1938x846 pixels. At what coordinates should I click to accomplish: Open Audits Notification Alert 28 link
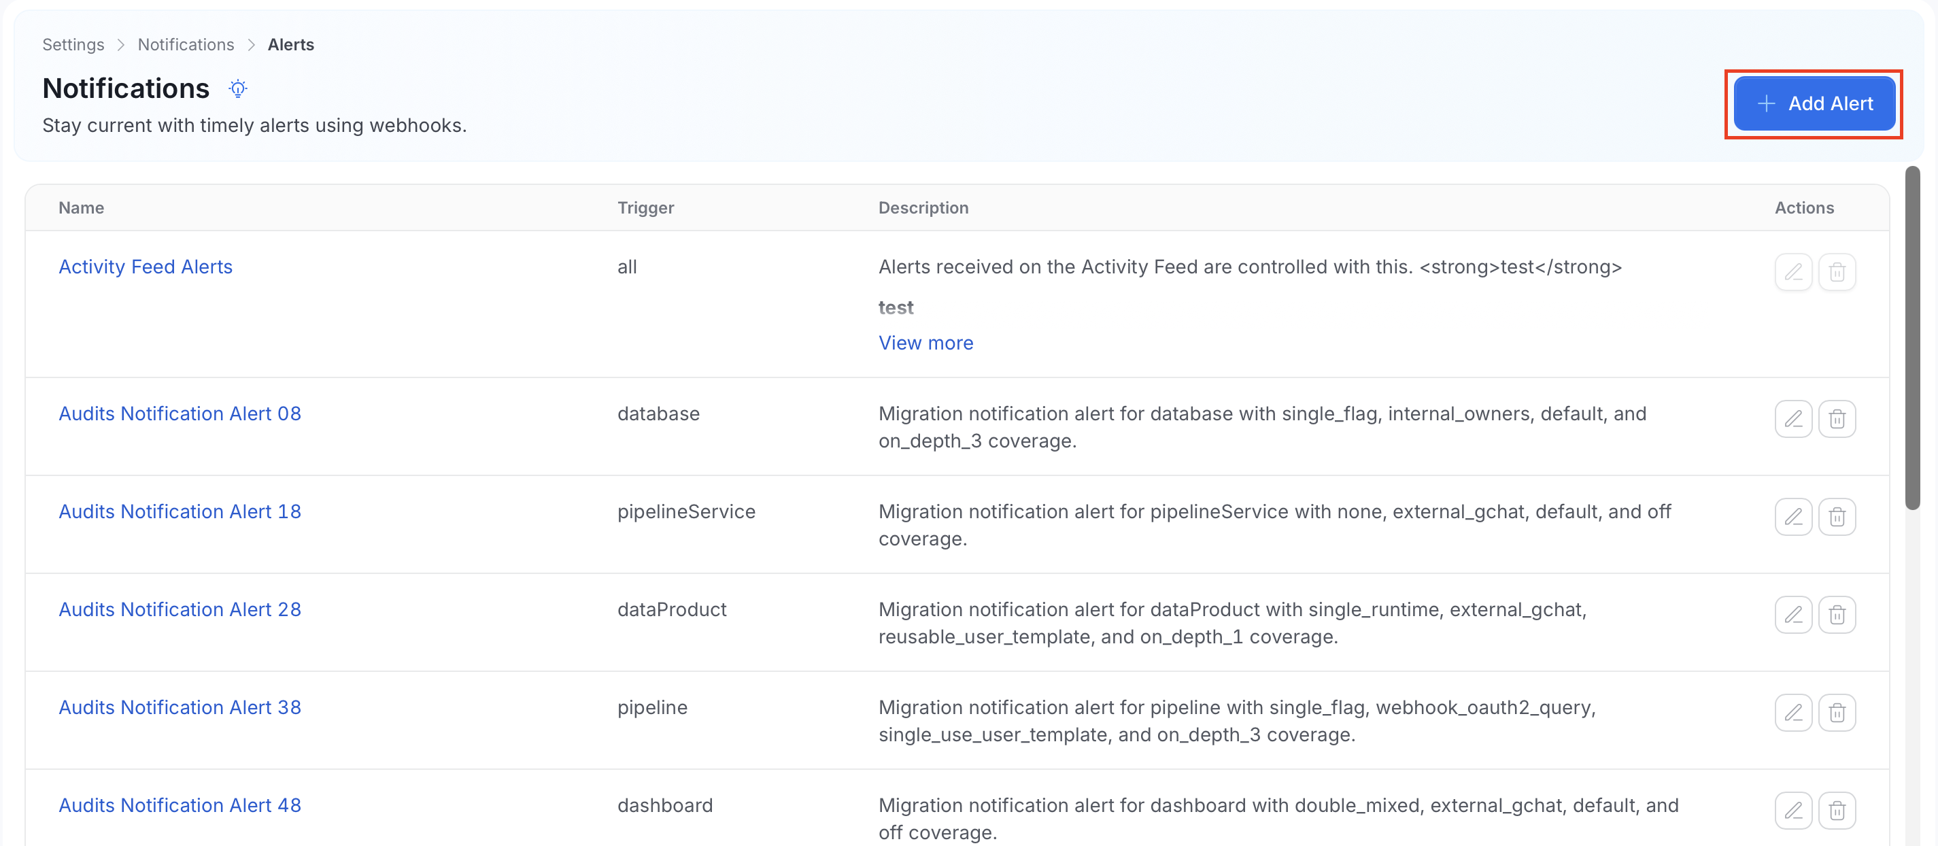pos(180,609)
